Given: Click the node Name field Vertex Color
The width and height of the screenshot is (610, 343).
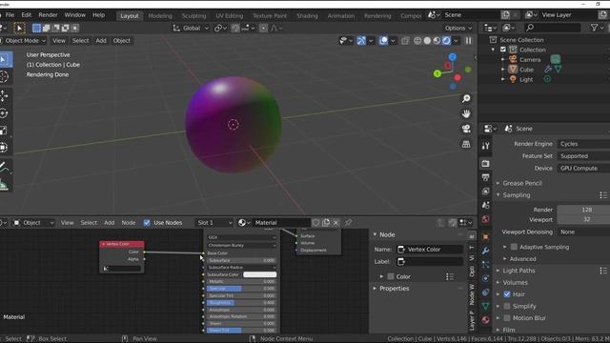Looking at the screenshot, I should 430,250.
